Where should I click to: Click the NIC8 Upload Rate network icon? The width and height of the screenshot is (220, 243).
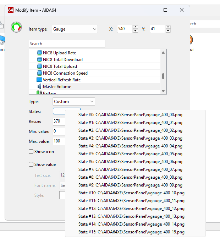(39, 53)
